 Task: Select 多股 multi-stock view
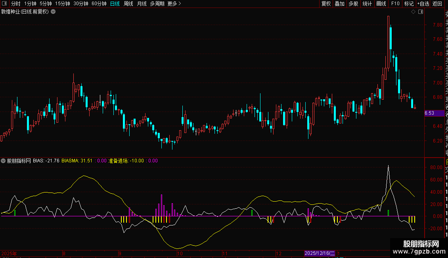(x=353, y=4)
